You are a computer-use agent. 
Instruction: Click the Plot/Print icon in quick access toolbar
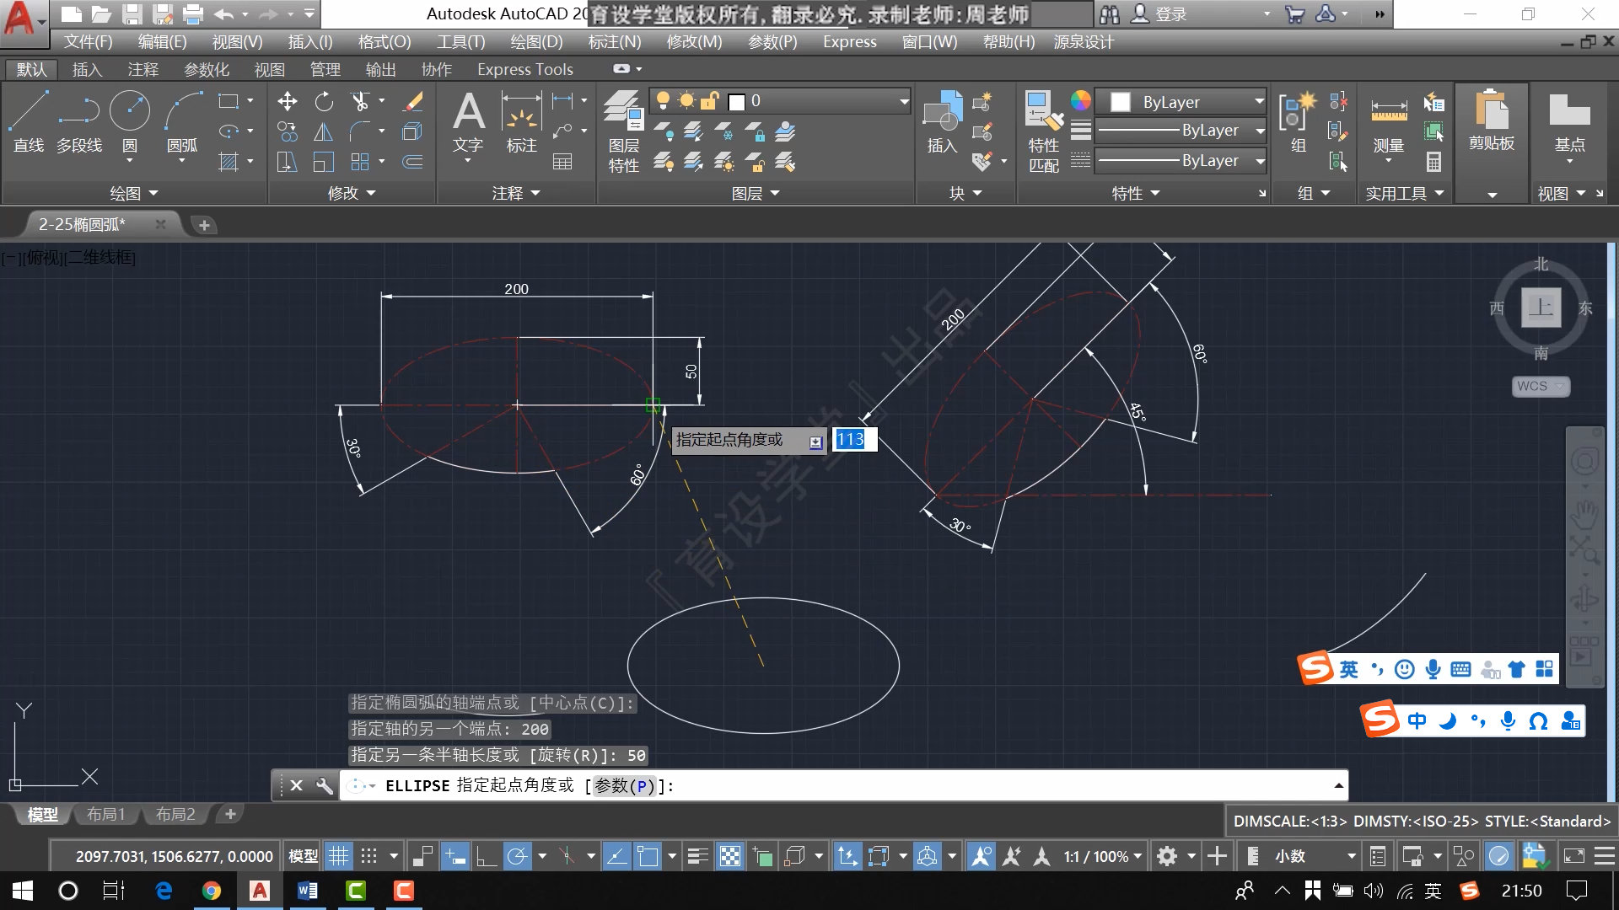193,13
